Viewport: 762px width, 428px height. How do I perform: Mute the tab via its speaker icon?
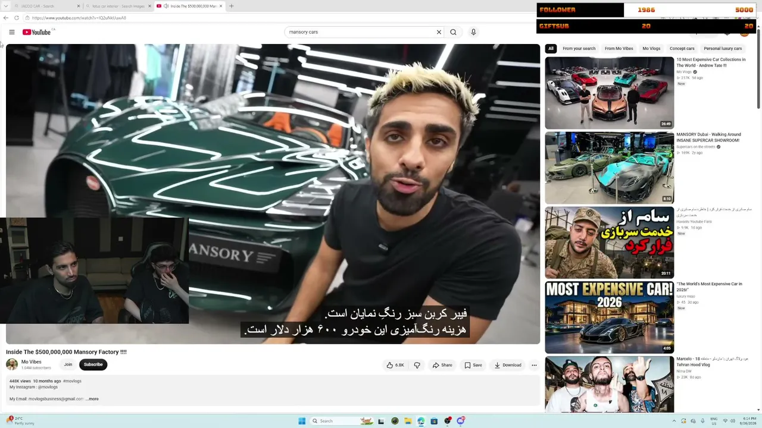coord(165,6)
